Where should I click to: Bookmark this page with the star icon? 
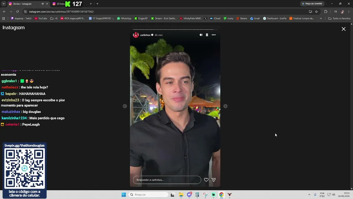click(316, 12)
